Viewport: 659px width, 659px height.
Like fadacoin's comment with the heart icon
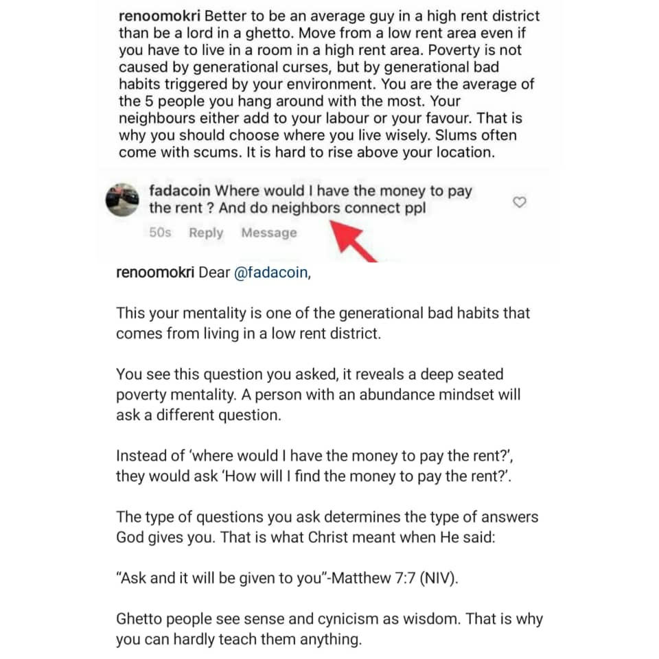click(x=520, y=202)
